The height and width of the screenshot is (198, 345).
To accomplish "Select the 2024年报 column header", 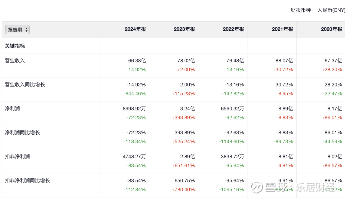I will 135,29.
